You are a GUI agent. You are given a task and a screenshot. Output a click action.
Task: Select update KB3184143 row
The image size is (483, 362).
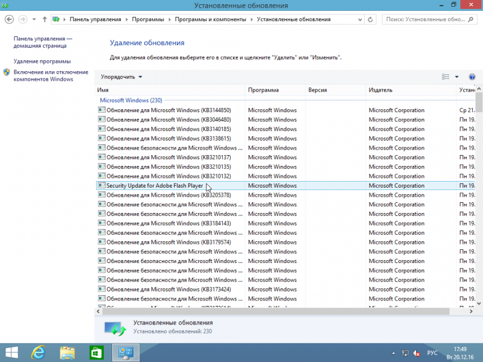(x=285, y=223)
